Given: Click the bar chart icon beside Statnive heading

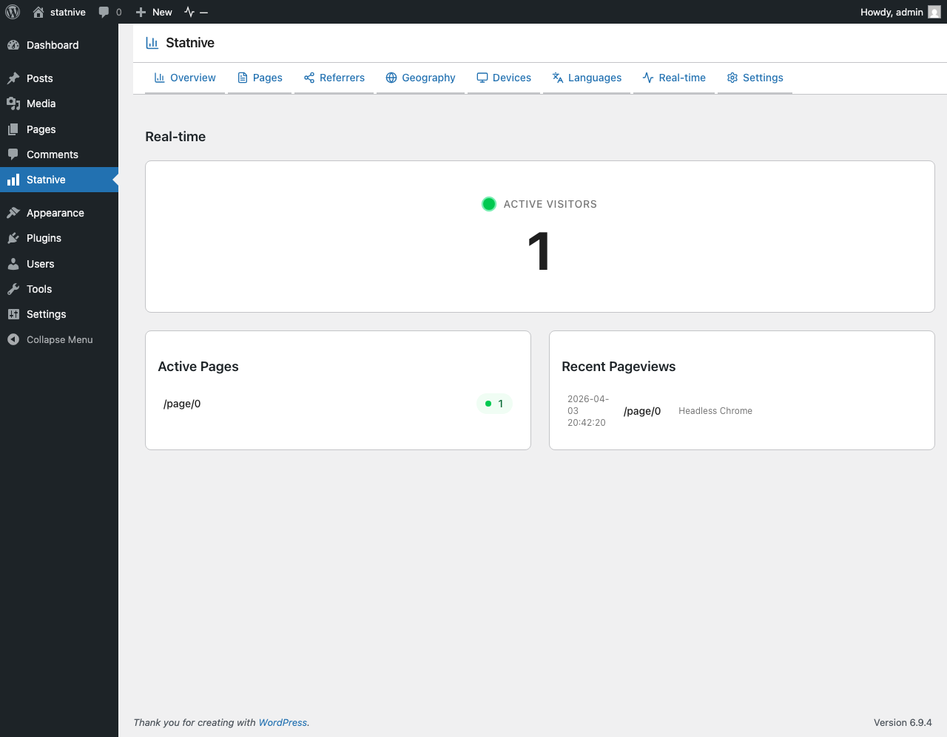Looking at the screenshot, I should tap(152, 43).
